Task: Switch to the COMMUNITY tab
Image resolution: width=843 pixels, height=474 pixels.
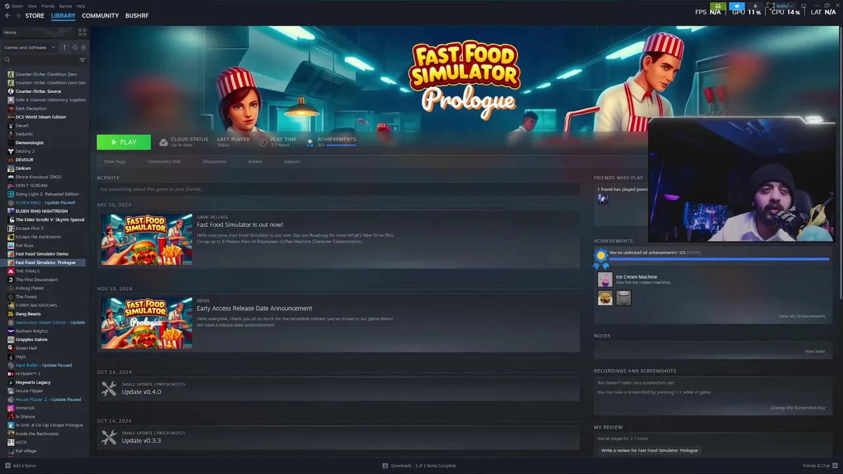Action: 100,15
